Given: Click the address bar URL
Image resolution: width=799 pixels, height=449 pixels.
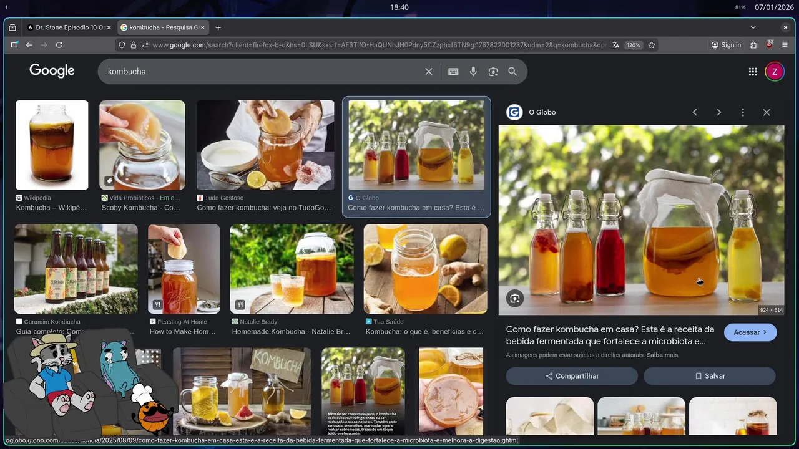Looking at the screenshot, I should (x=379, y=45).
